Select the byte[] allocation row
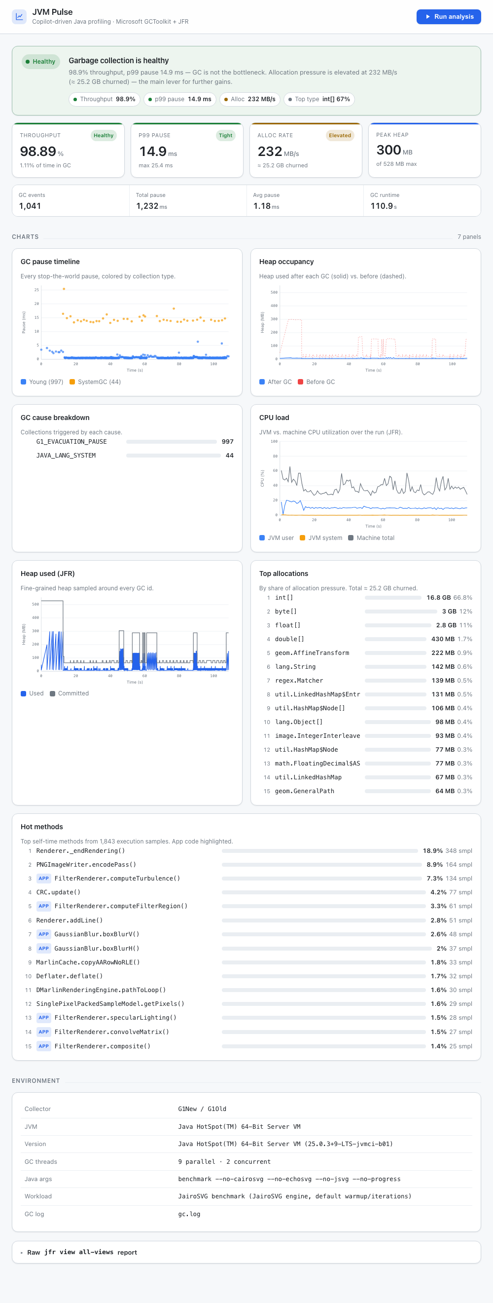This screenshot has height=1303, width=493. coord(366,612)
